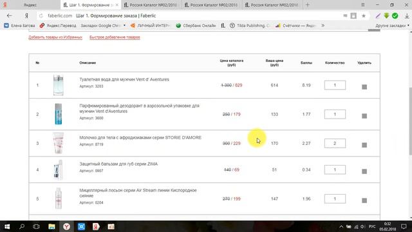The height and width of the screenshot is (232, 412).
Task: Open the Яндекс.Перевод bookmark
Action: coord(58,26)
